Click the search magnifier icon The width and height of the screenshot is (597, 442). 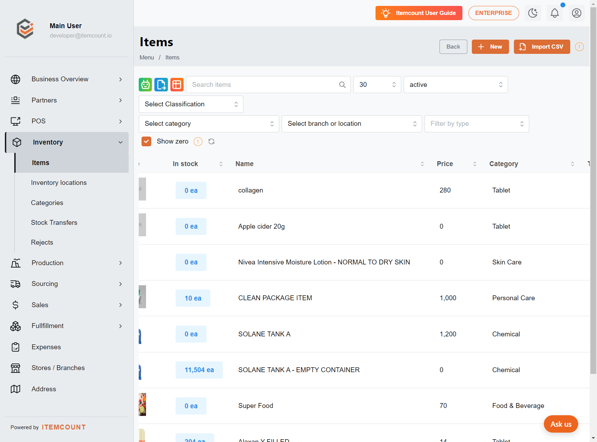342,85
